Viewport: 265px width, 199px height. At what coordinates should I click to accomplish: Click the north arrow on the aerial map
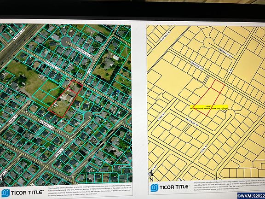point(2,181)
